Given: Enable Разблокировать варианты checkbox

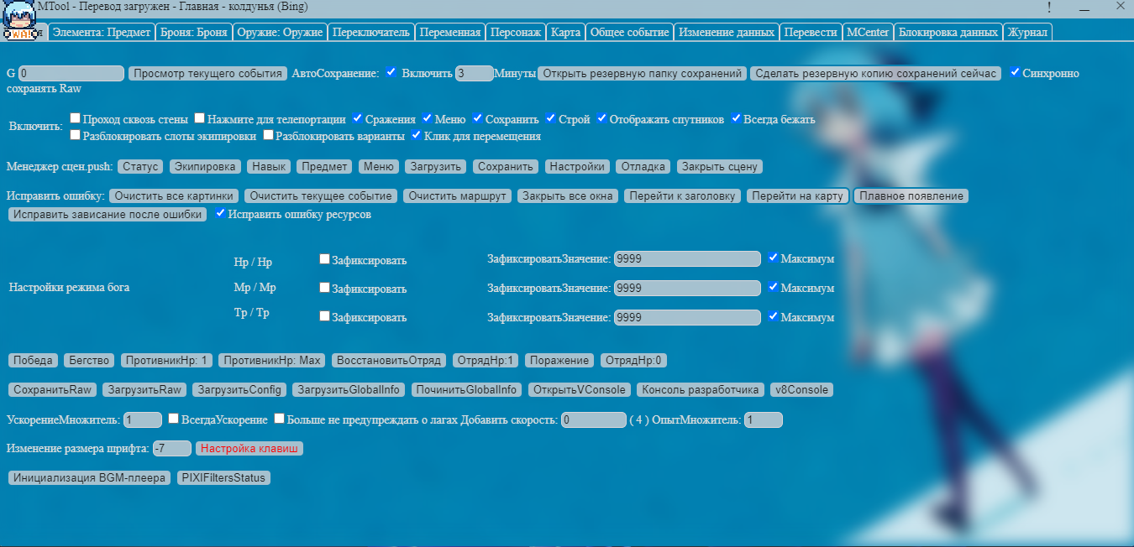Looking at the screenshot, I should (x=268, y=134).
